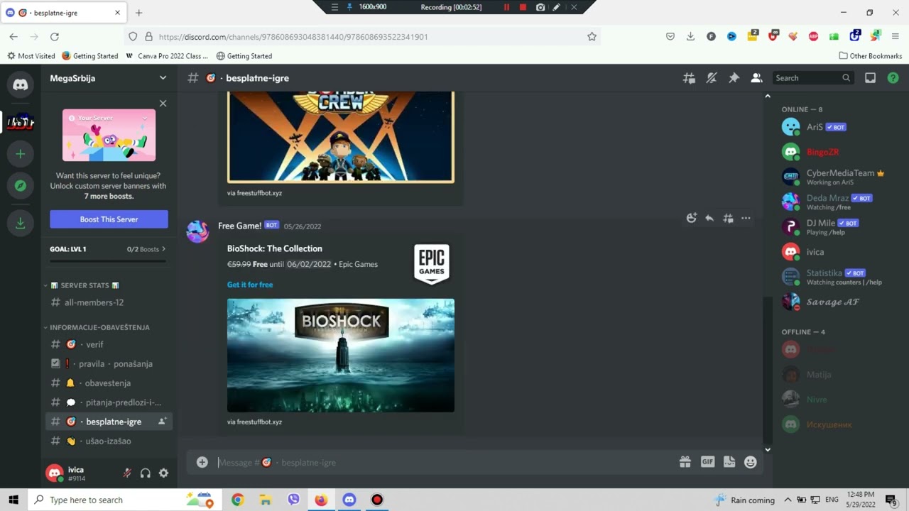Open Discord Help question mark icon

(893, 78)
